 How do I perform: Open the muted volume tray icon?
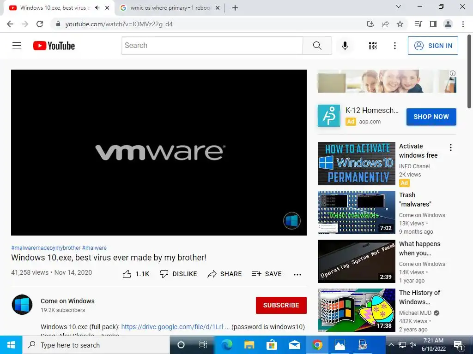point(413,345)
